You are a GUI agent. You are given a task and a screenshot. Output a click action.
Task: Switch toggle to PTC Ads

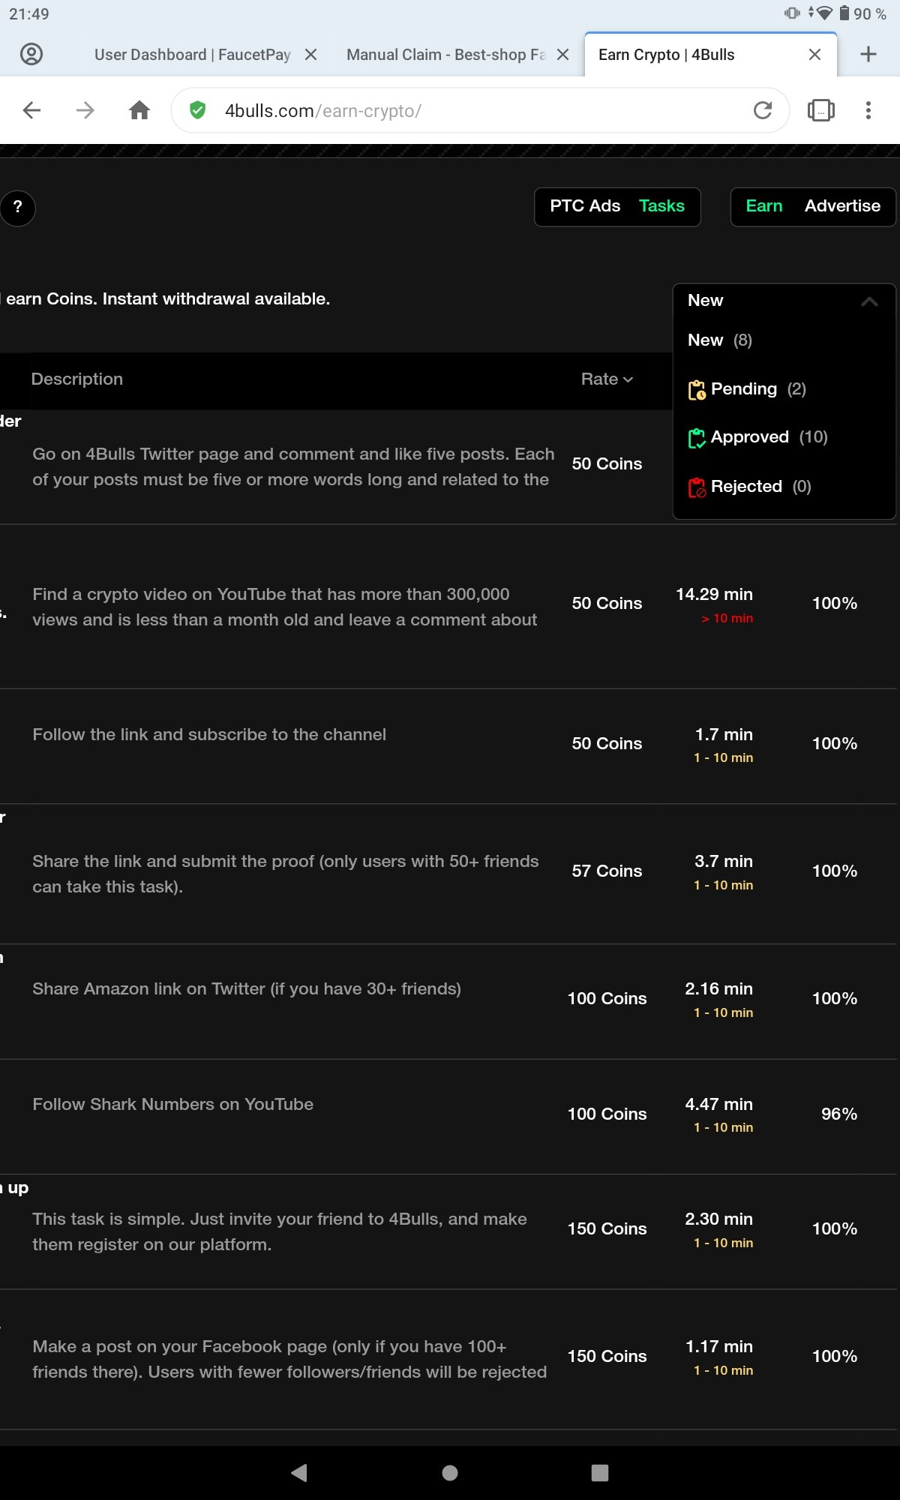click(x=585, y=206)
